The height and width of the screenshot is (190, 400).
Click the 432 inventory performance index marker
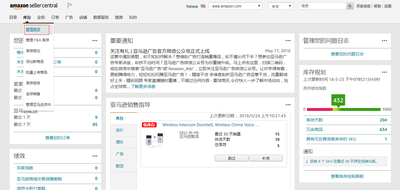(x=338, y=100)
